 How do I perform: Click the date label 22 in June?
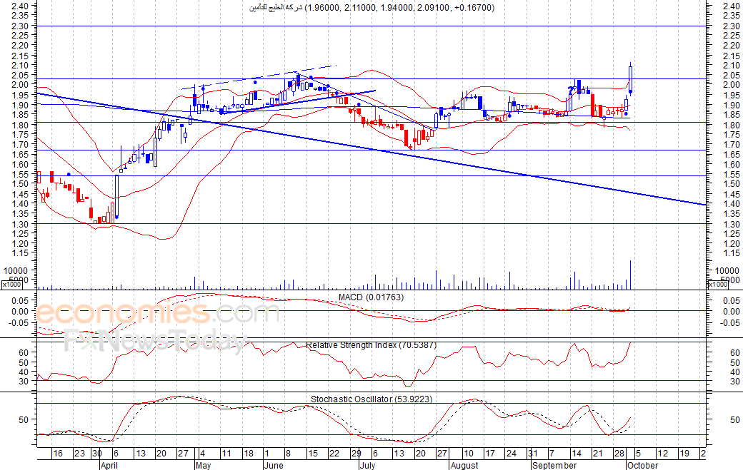(x=334, y=454)
